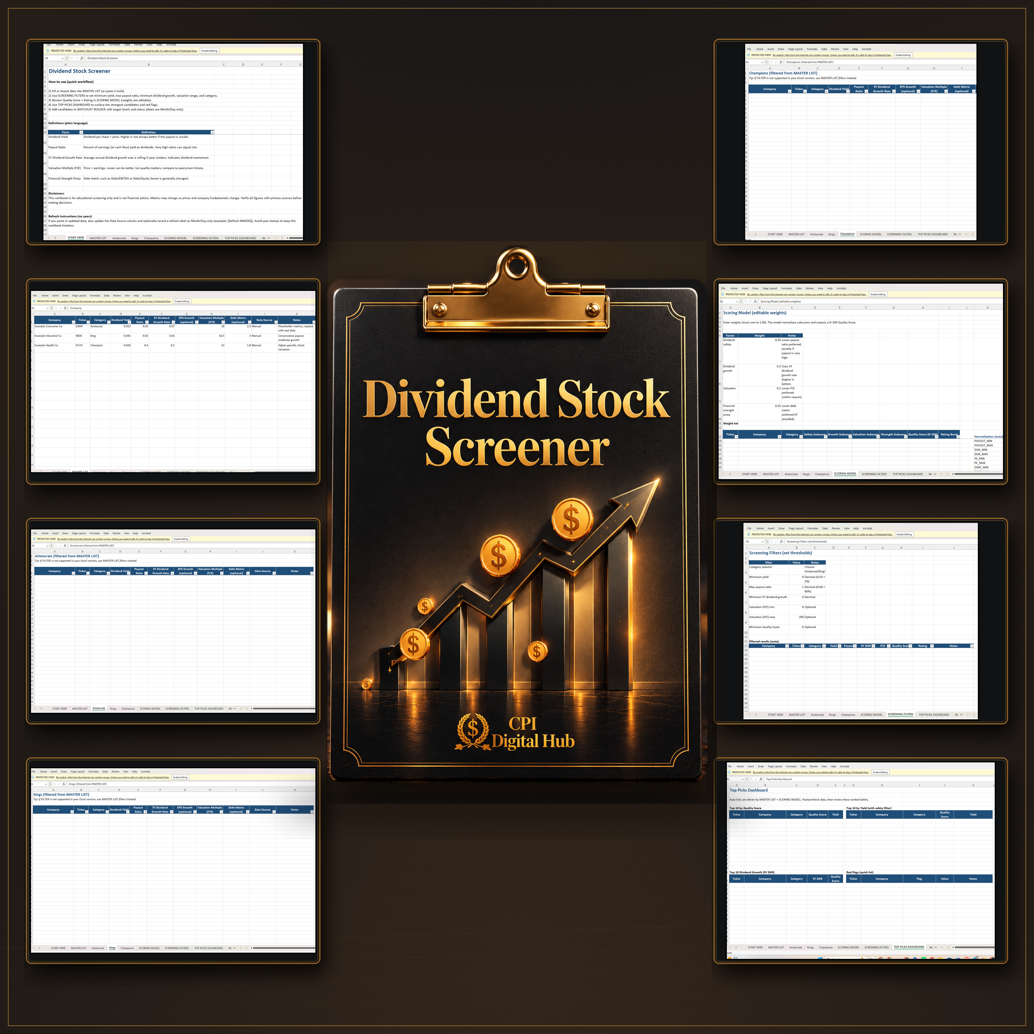Click horizontal scrollbar in Scoring Model window

pyautogui.click(x=979, y=474)
